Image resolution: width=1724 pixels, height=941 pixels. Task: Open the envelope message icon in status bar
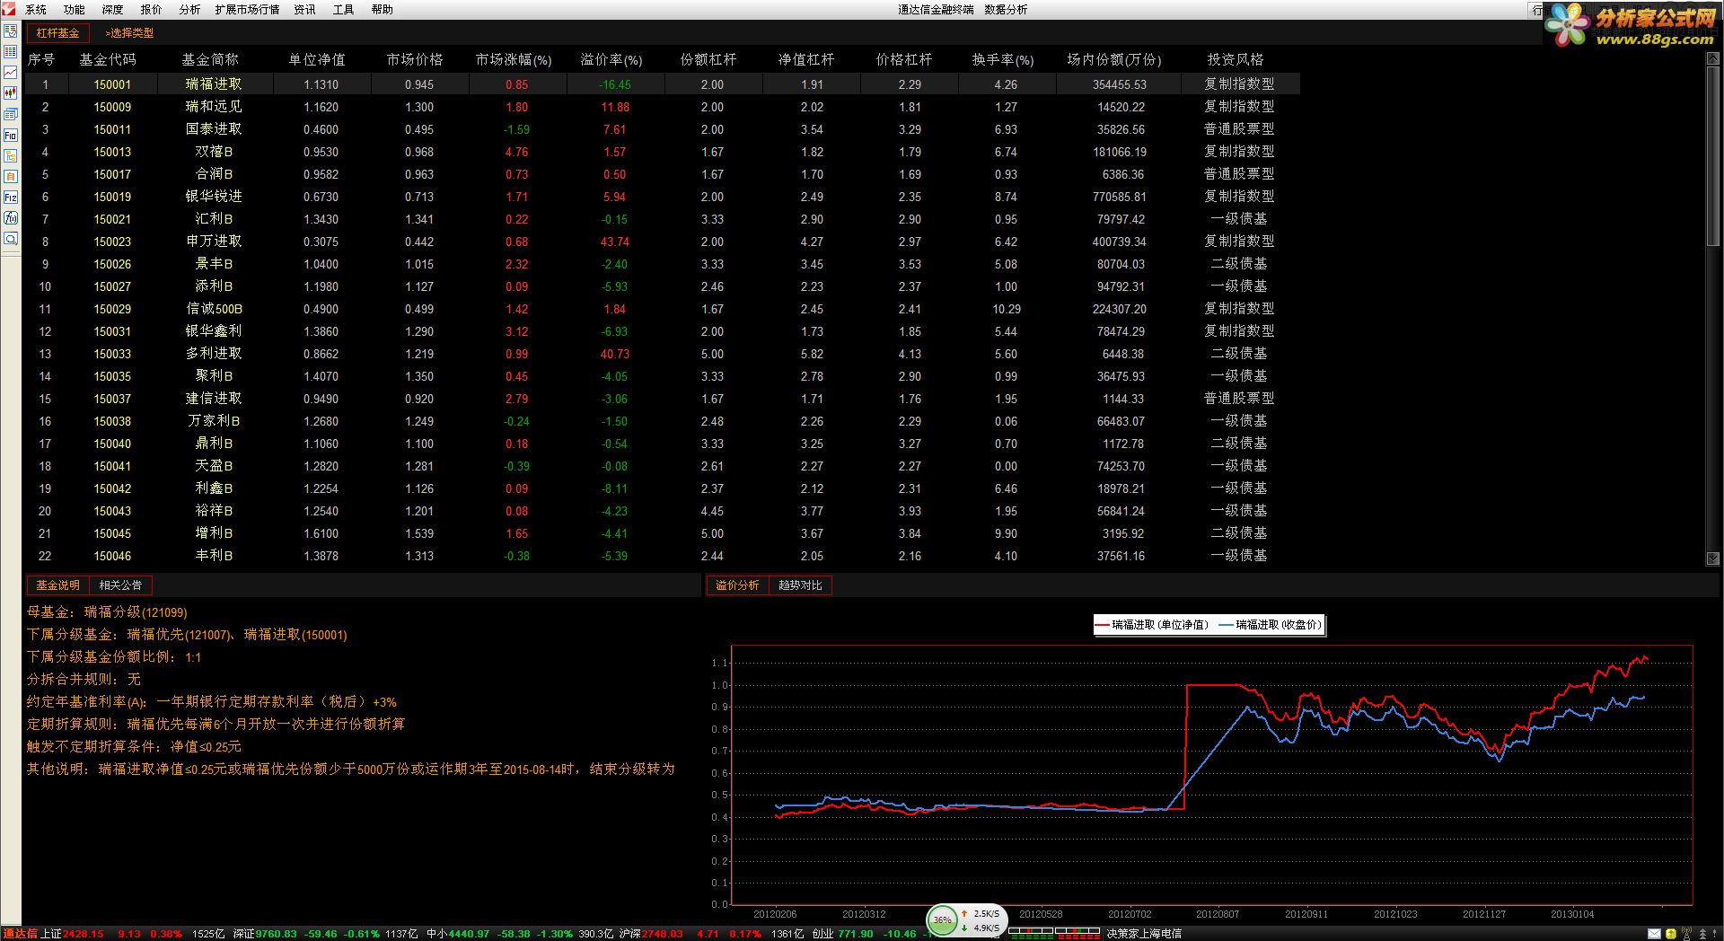1654,934
